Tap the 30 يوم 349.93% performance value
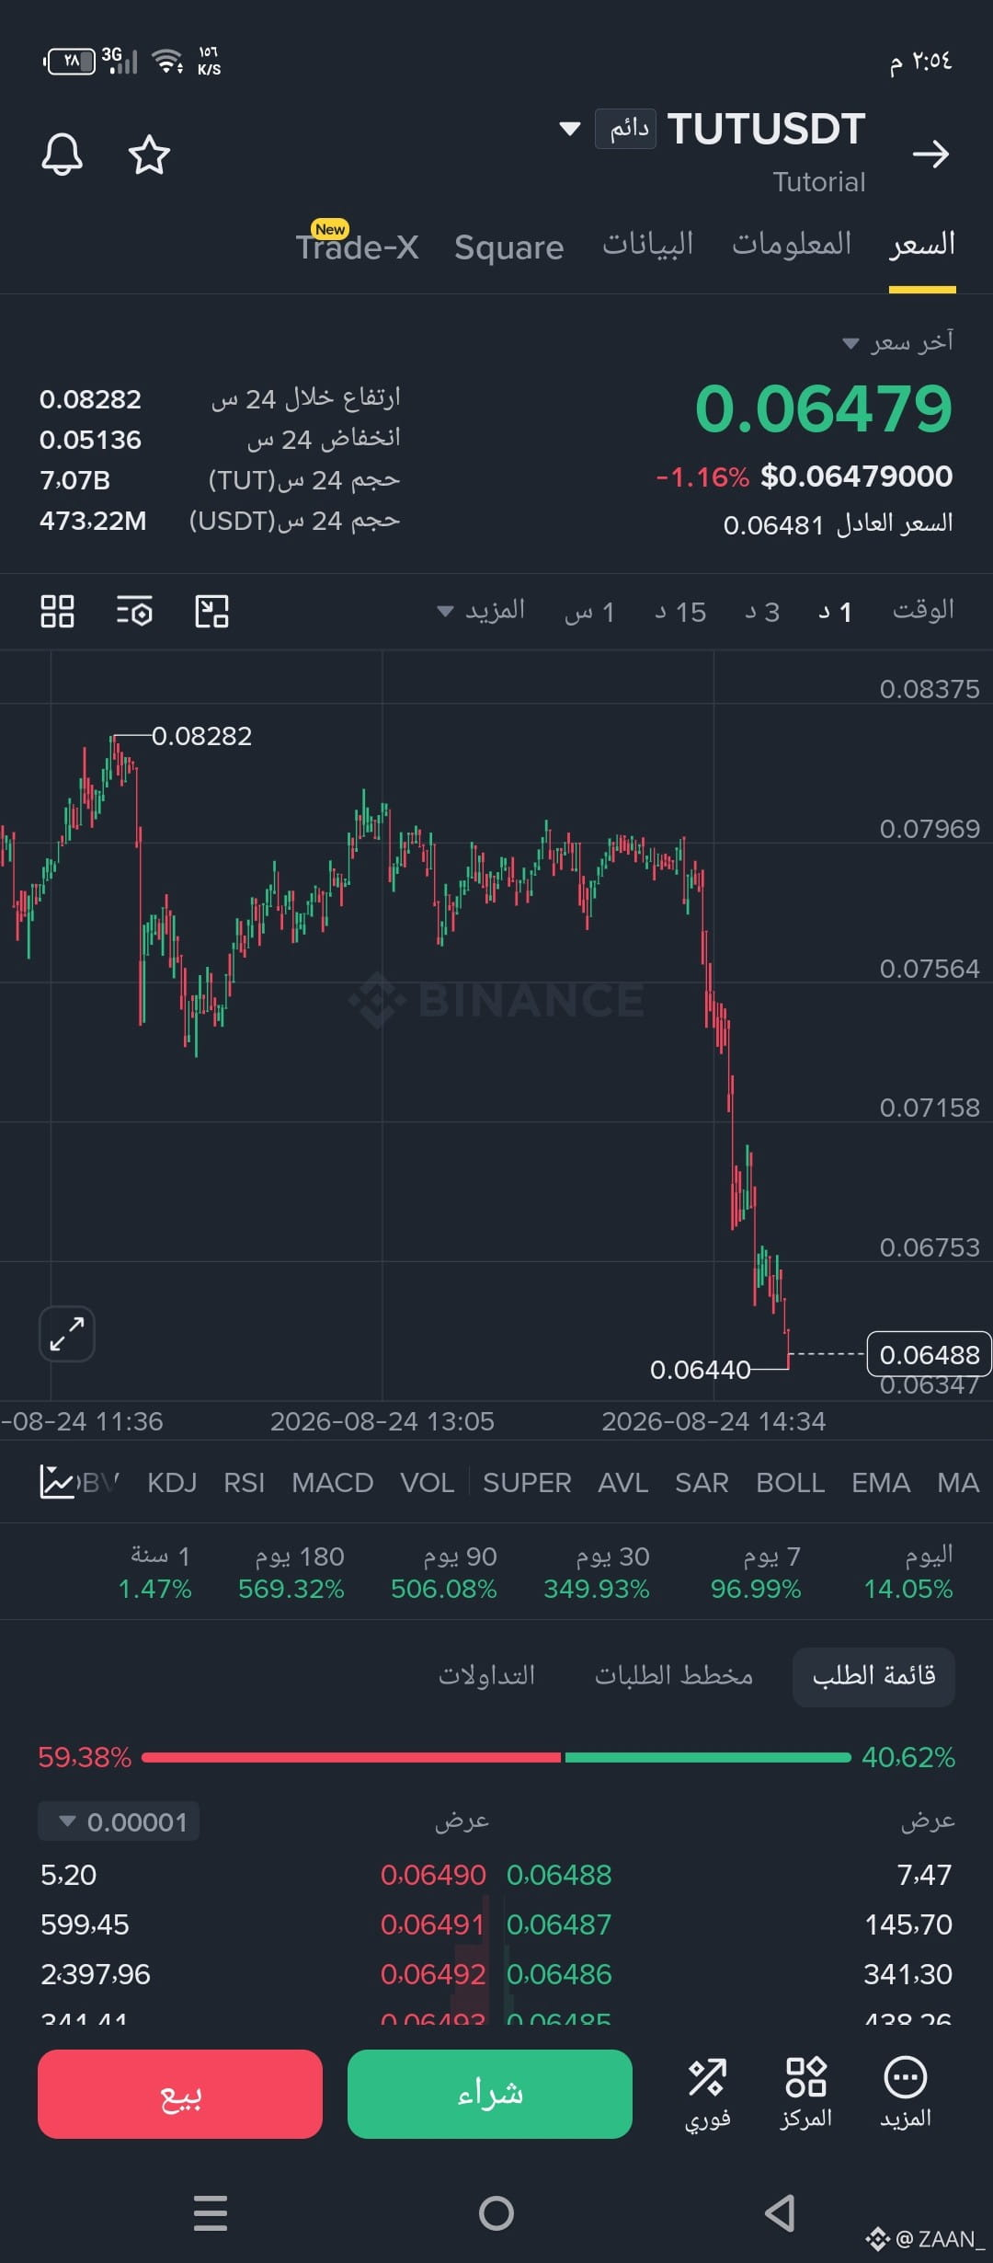Viewport: 993px width, 2263px height. pyautogui.click(x=597, y=1572)
